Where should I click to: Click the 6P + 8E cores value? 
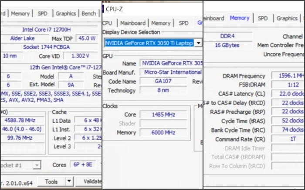[x=83, y=165]
